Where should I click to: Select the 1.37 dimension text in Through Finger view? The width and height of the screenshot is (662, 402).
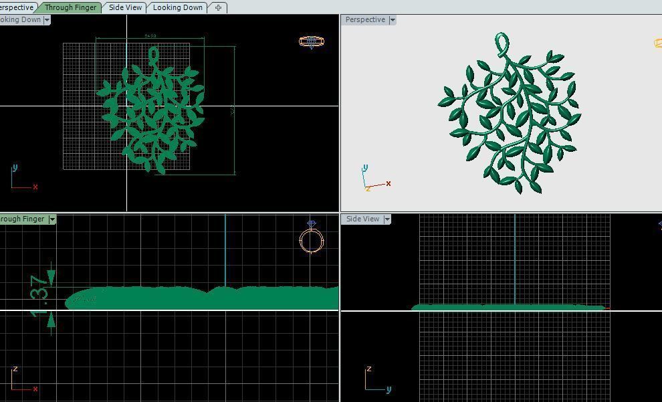click(x=39, y=296)
